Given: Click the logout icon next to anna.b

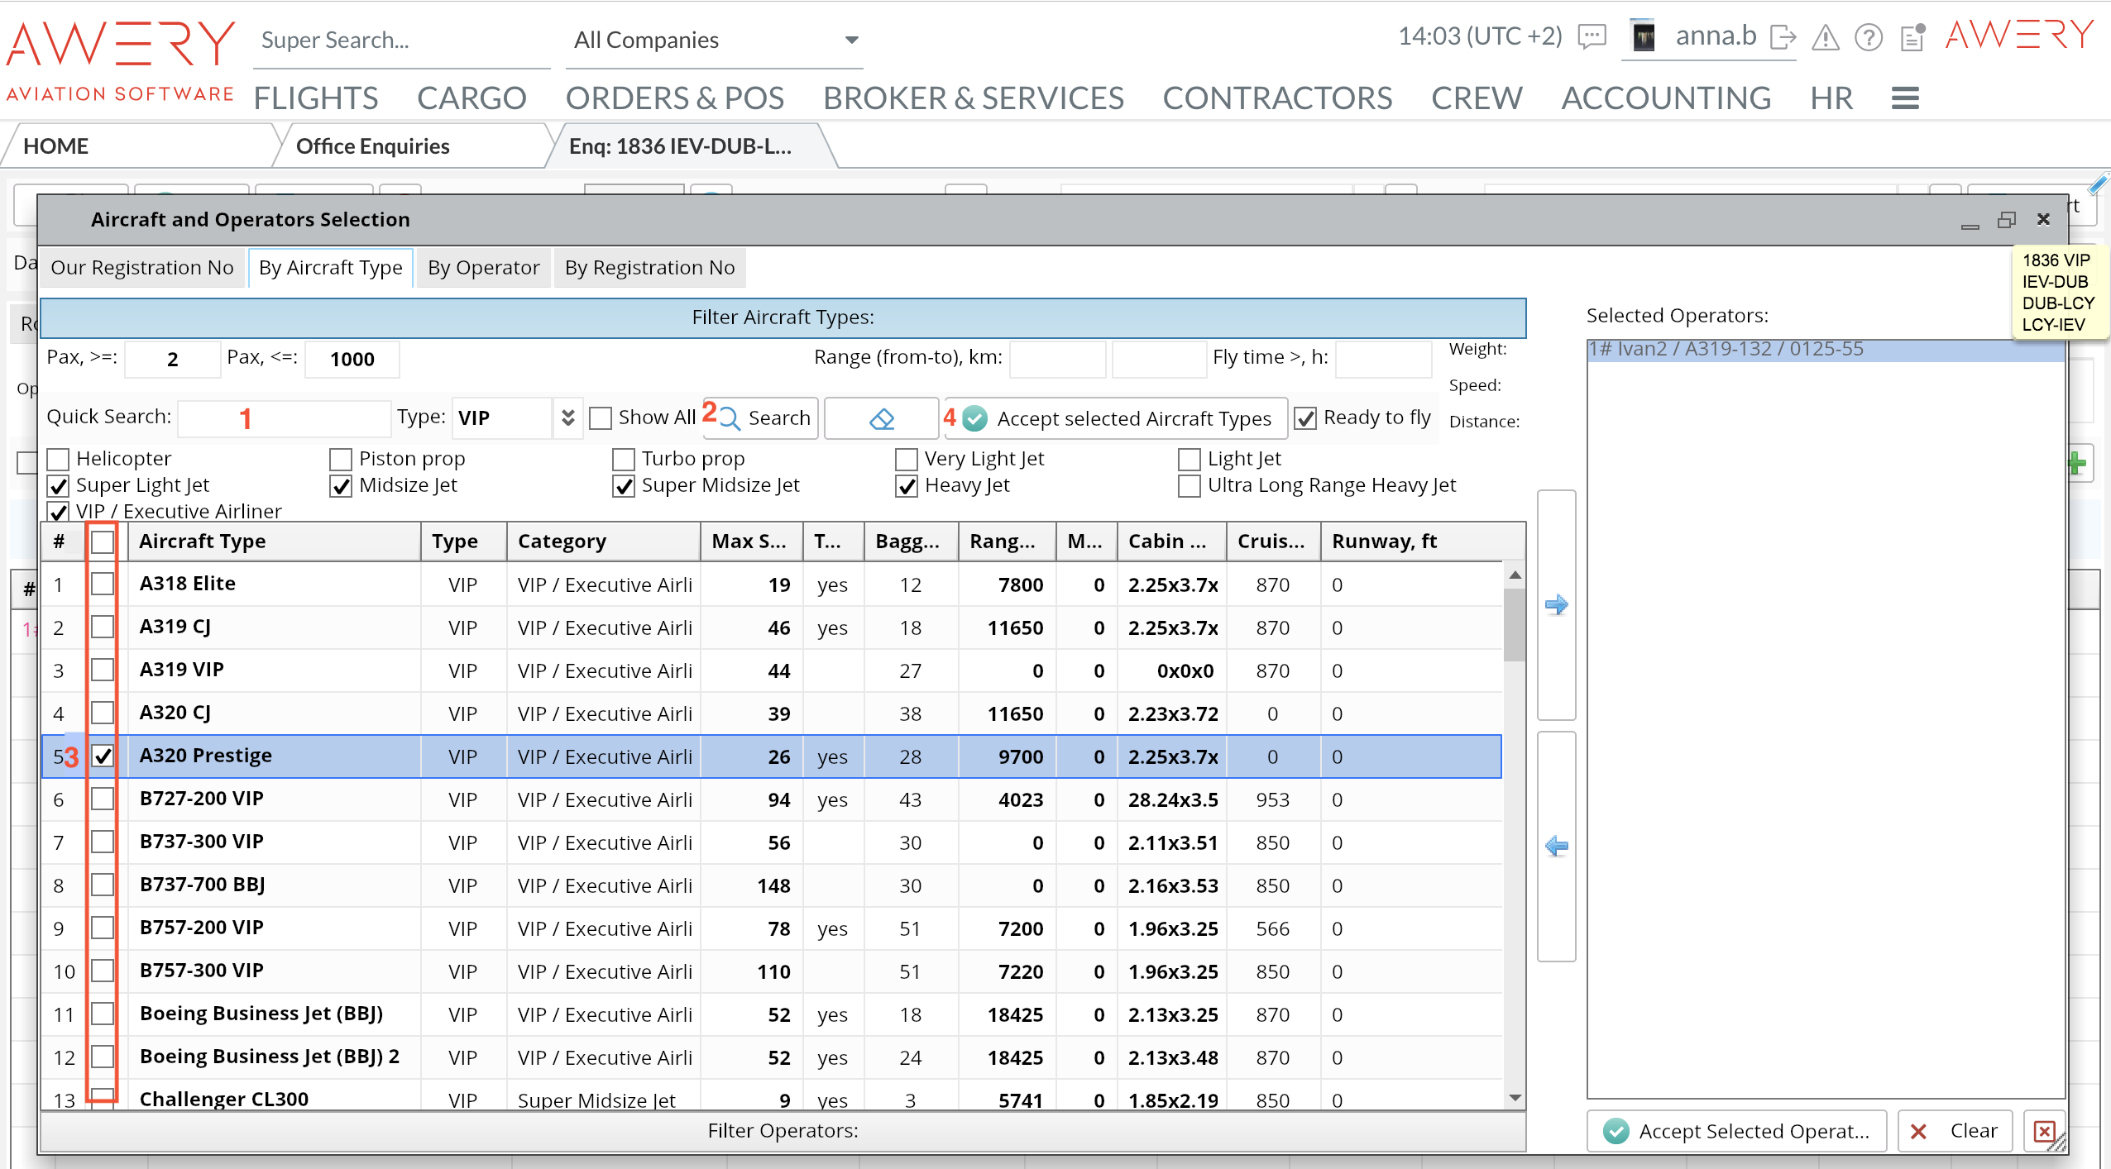Looking at the screenshot, I should [x=1783, y=37].
